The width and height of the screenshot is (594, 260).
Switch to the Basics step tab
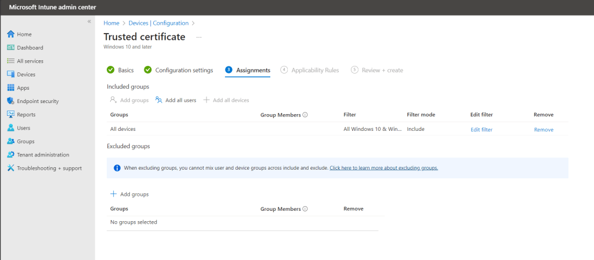click(x=121, y=70)
